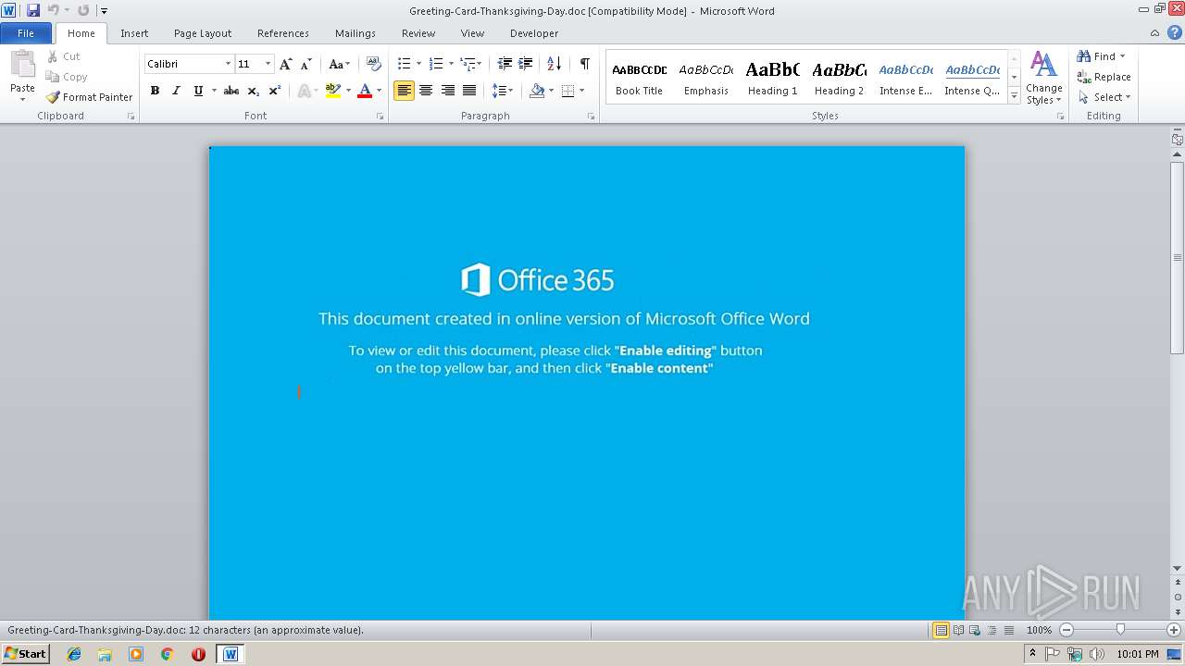This screenshot has height=666, width=1185.
Task: Toggle Align Text Left button
Action: pyautogui.click(x=404, y=91)
